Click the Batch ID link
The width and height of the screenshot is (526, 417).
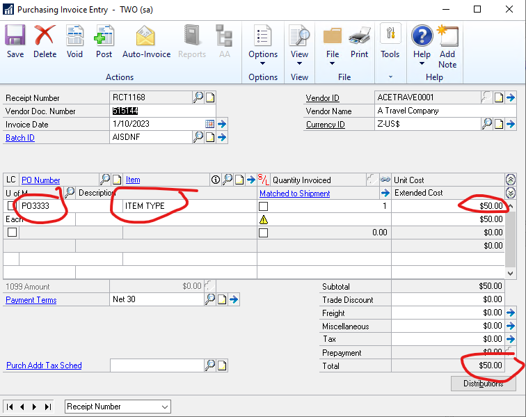[x=20, y=138]
